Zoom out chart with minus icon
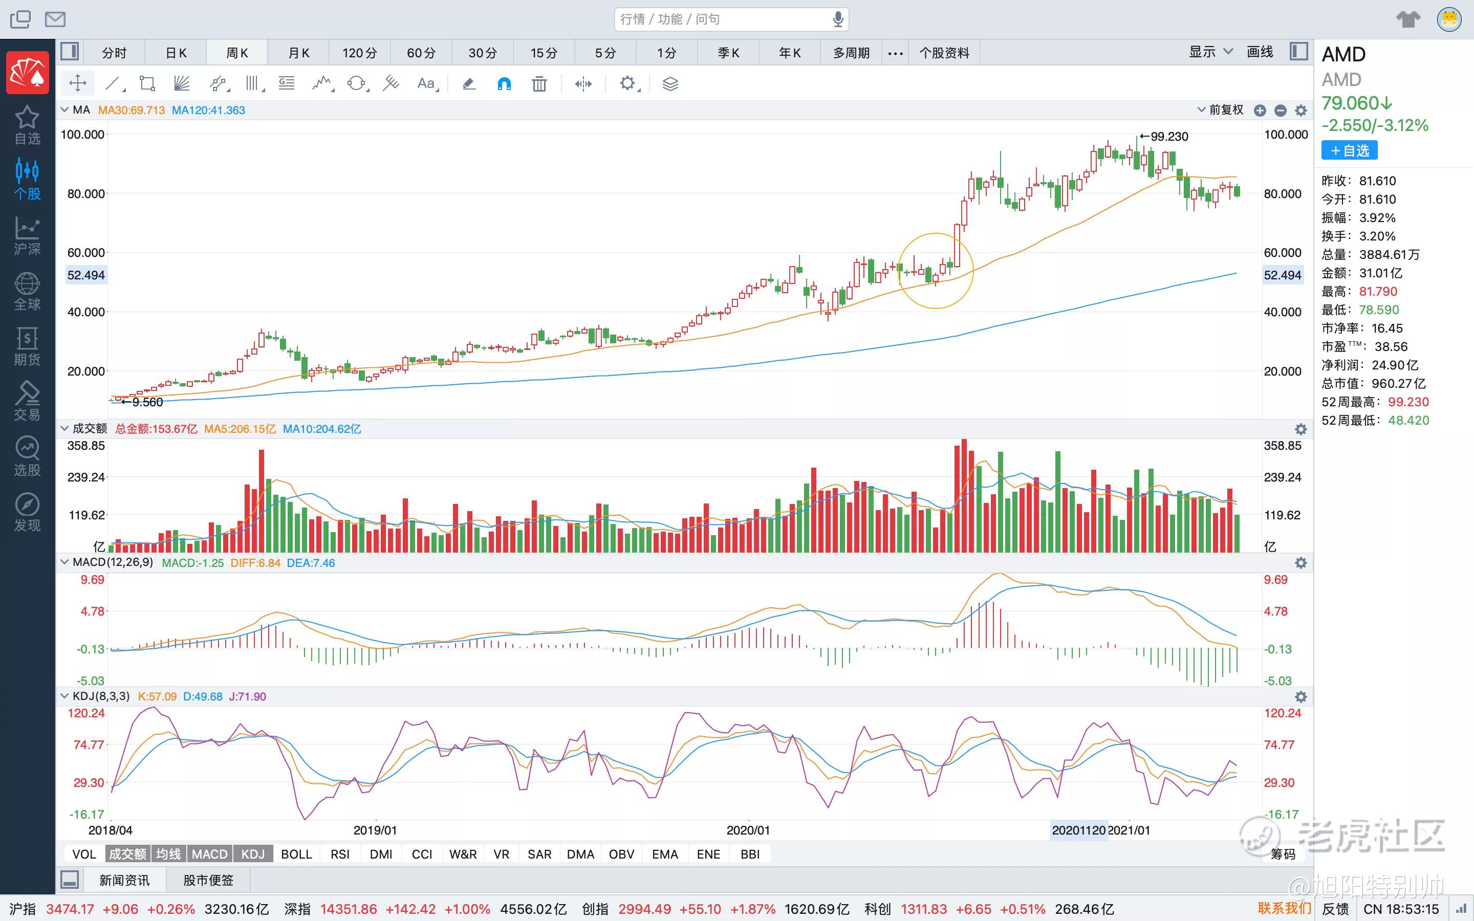 [x=1281, y=110]
